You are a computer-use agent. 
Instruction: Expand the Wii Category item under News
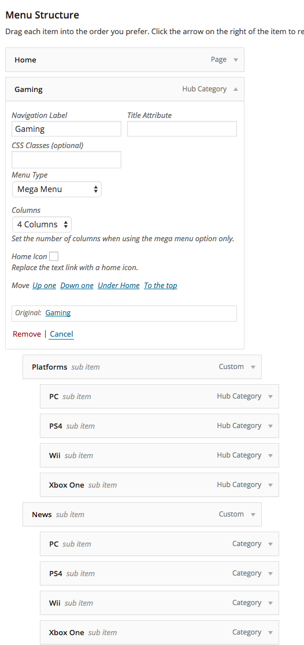[x=270, y=603]
